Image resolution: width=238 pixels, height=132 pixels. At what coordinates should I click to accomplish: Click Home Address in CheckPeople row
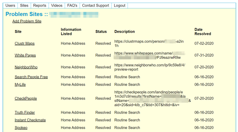point(73,98)
